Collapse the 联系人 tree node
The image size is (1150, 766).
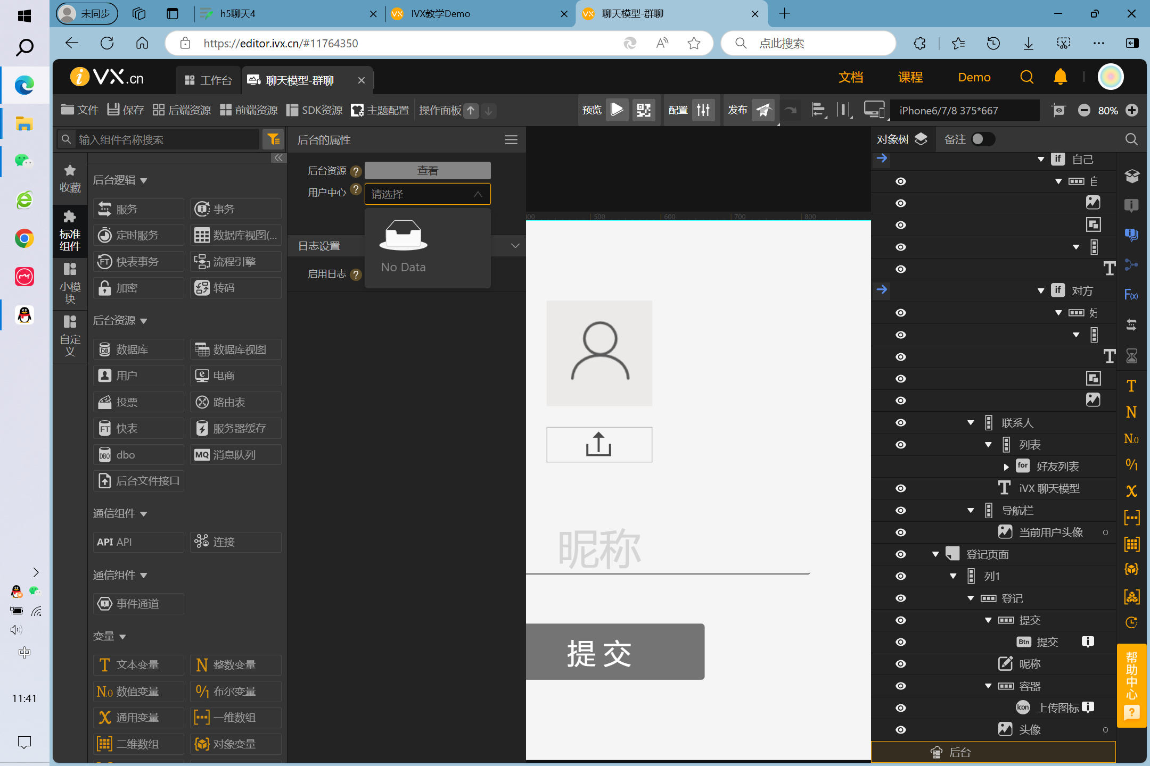971,423
